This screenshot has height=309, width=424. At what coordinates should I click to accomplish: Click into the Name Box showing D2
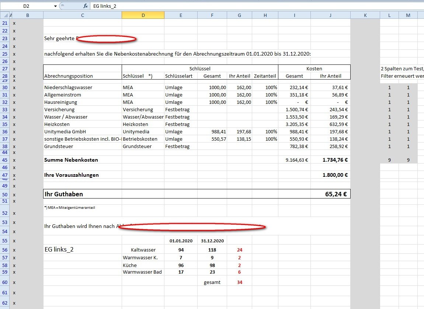26,6
